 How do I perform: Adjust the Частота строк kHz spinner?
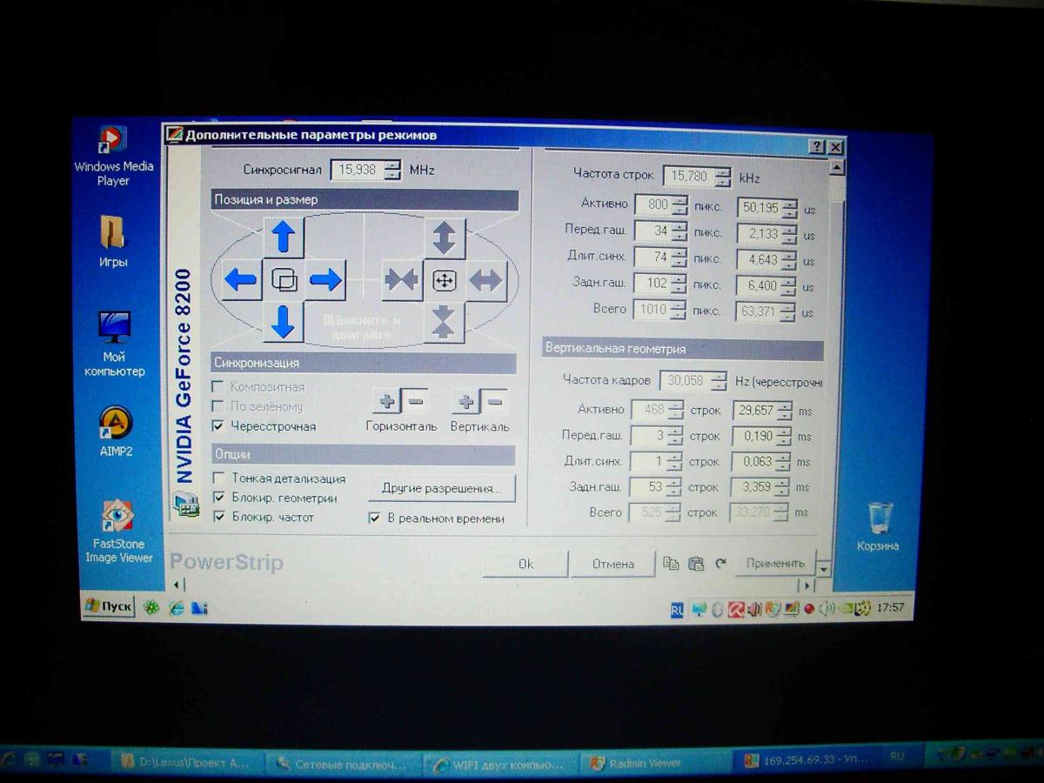tap(722, 177)
